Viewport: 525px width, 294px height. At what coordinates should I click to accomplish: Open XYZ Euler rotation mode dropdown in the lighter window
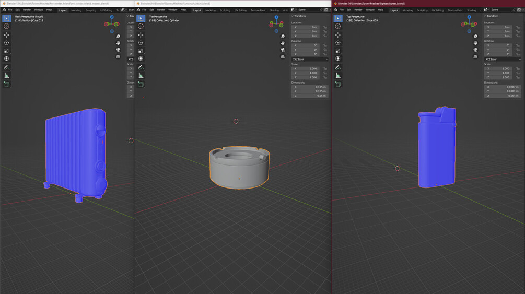pos(503,59)
